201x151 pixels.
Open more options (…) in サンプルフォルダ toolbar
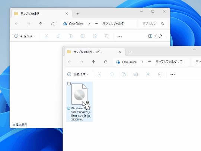(x=119, y=36)
